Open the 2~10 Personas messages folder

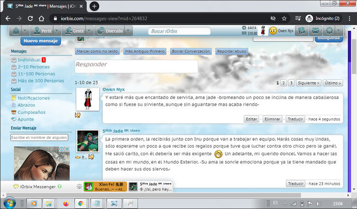click(34, 67)
